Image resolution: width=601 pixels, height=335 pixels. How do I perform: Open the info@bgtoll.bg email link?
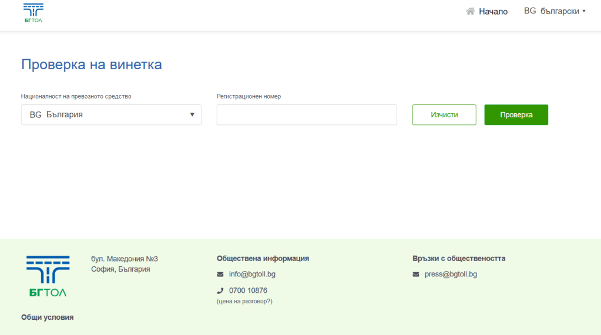[x=252, y=274]
